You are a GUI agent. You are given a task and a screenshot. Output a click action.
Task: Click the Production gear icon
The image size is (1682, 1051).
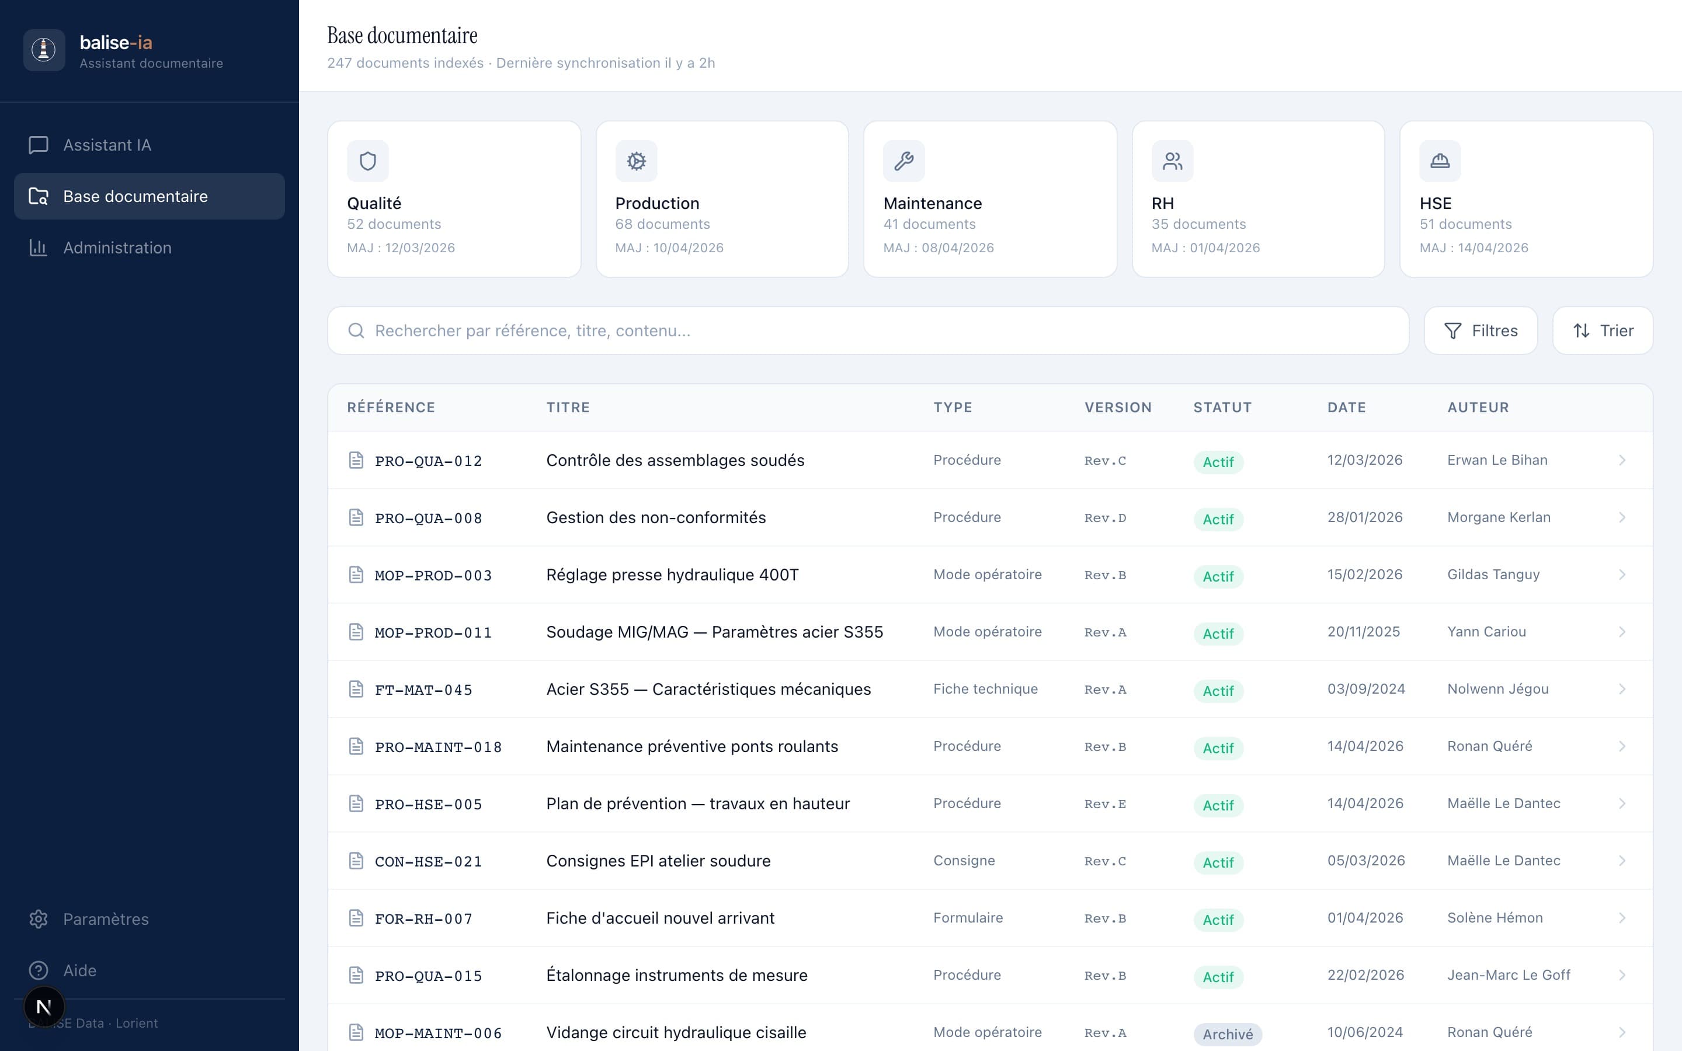click(x=636, y=161)
